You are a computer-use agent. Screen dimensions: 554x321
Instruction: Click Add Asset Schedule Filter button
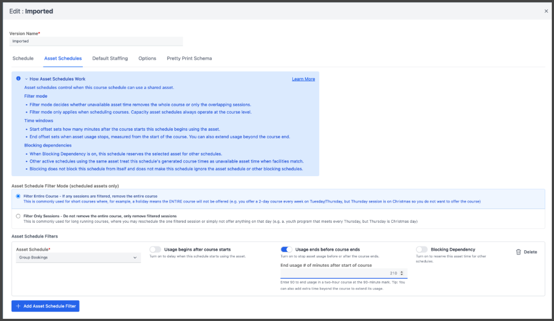[46, 306]
